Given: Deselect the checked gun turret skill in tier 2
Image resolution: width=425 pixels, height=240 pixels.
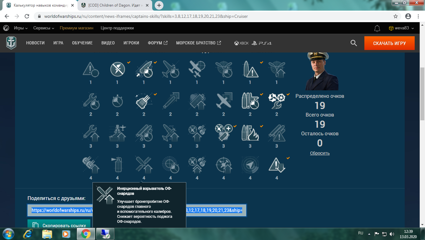Looking at the screenshot, I should [x=144, y=101].
